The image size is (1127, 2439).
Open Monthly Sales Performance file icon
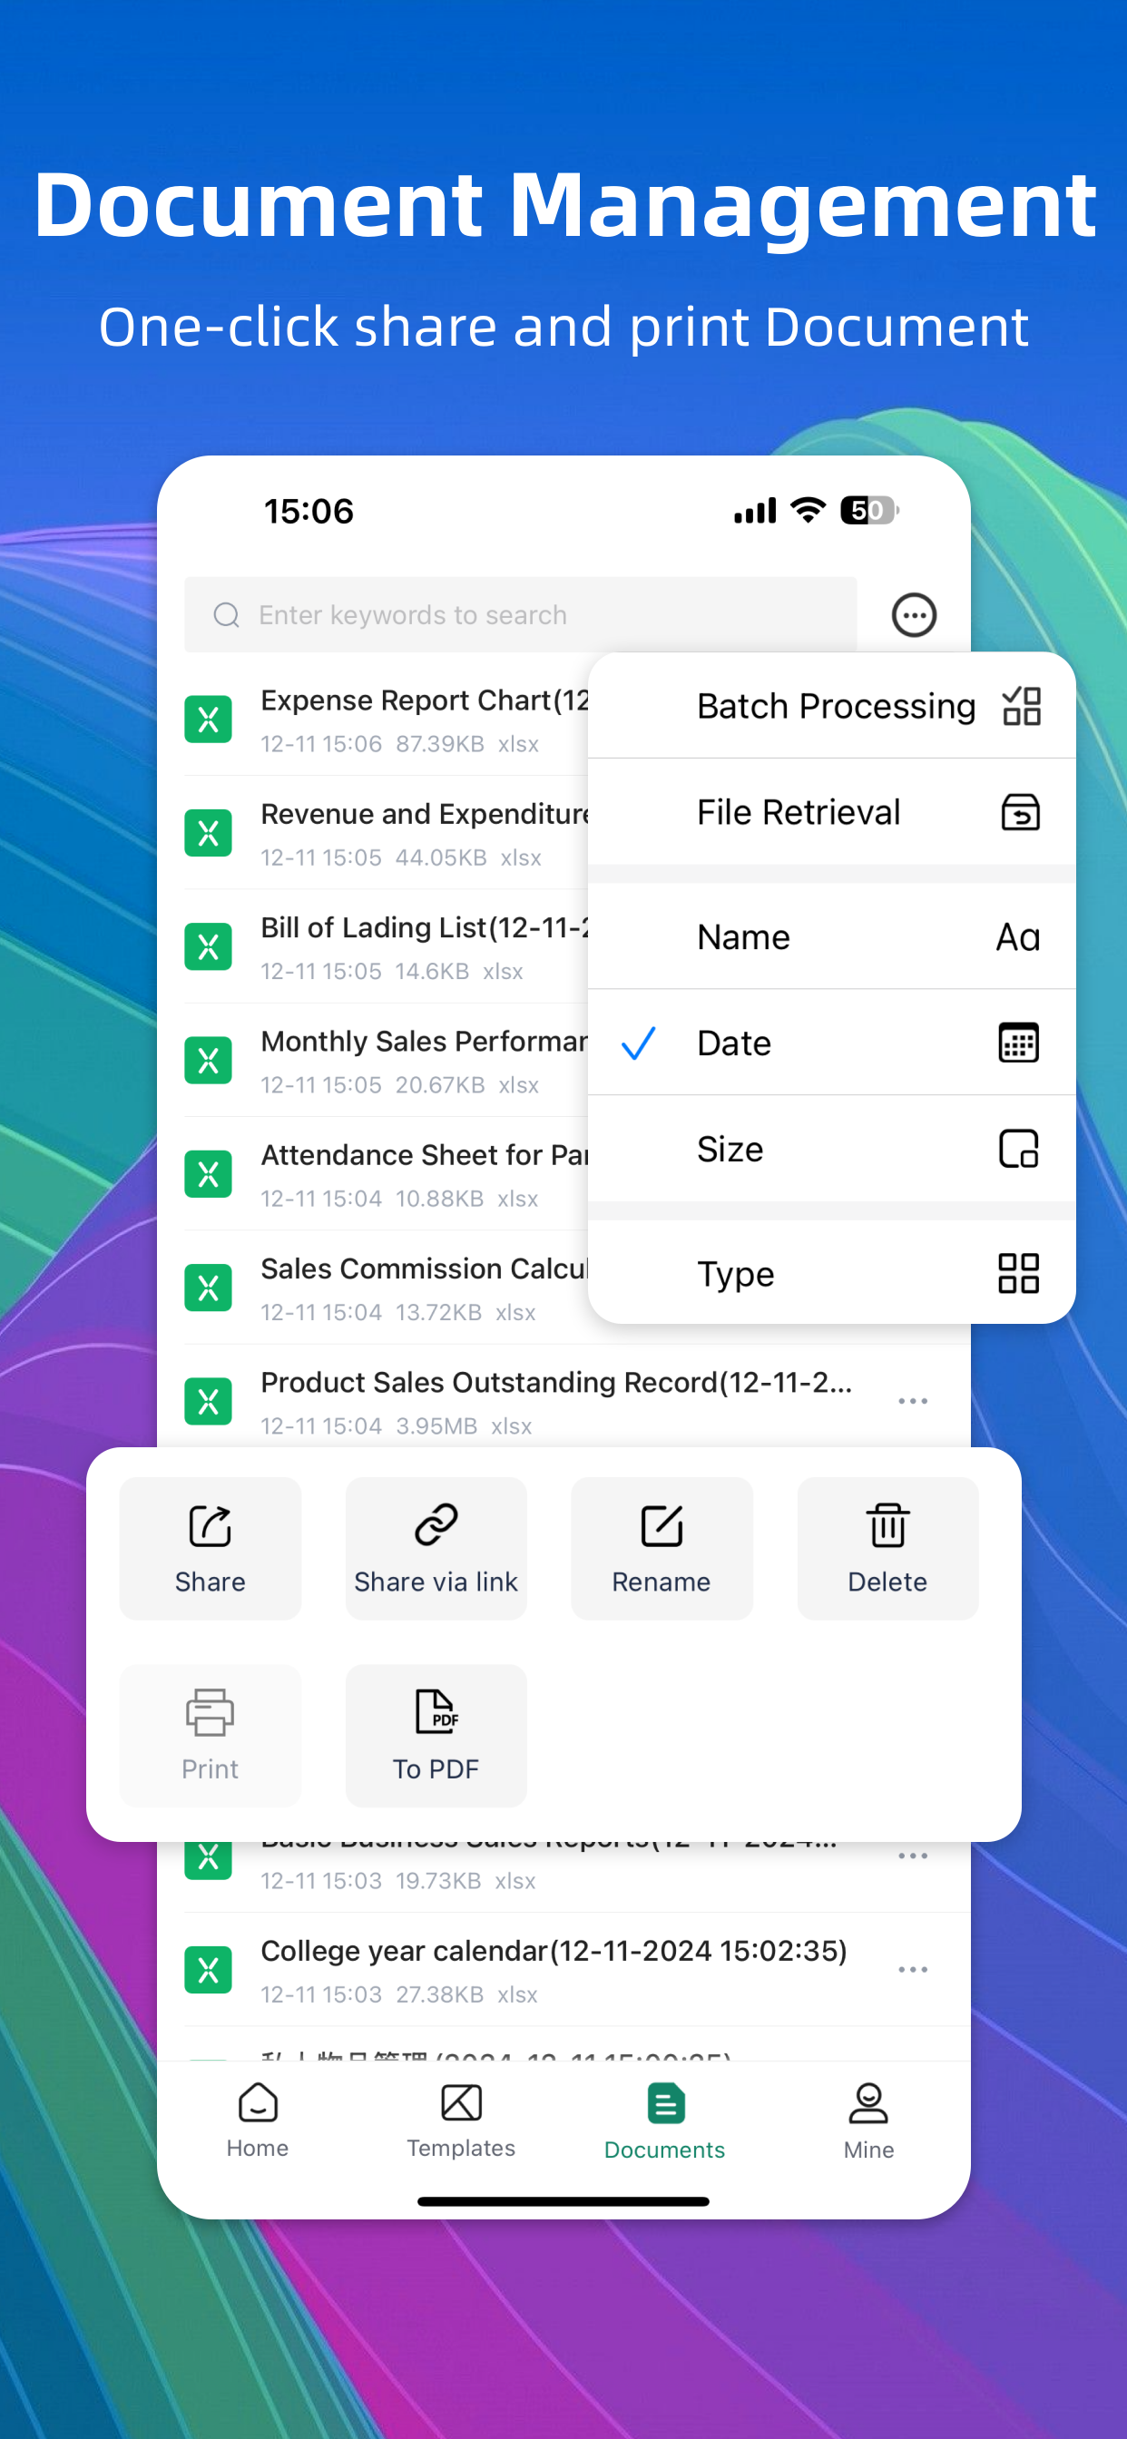coord(209,1061)
